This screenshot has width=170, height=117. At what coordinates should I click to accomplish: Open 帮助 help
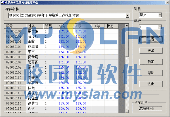[x=151, y=73]
